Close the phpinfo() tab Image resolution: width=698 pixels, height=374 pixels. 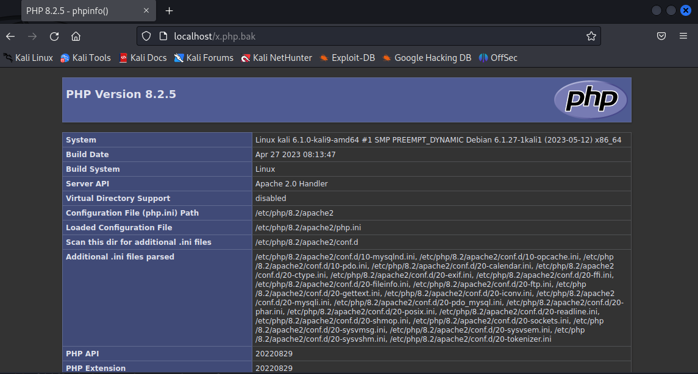tap(147, 11)
